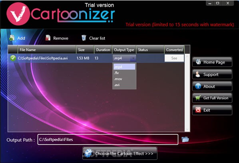Image resolution: width=239 pixels, height=163 pixels.
Task: Click the gear icon on Cartoon Effect button
Action: click(x=88, y=153)
